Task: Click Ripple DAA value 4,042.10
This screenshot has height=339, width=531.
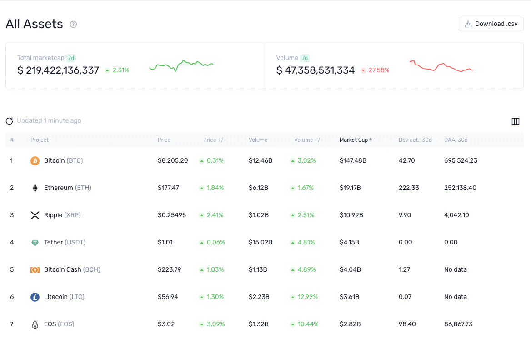Action: coord(456,215)
